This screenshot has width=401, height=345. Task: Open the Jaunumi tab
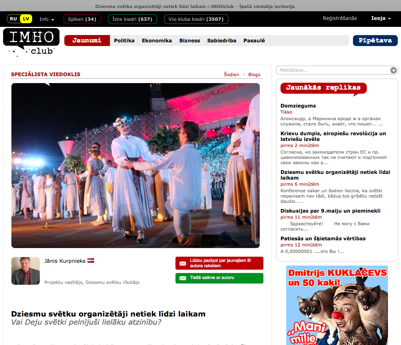point(87,40)
